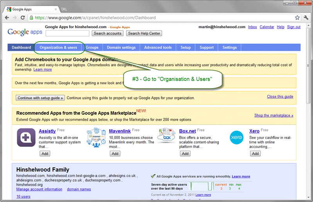Add the Box.net app
This screenshot has height=202, width=313.
[x=185, y=153]
